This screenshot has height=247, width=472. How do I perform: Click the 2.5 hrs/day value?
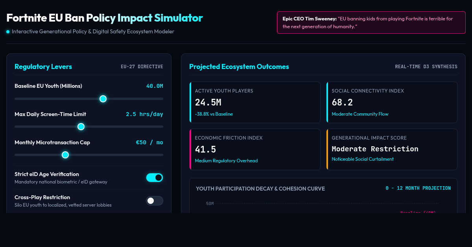pos(144,114)
